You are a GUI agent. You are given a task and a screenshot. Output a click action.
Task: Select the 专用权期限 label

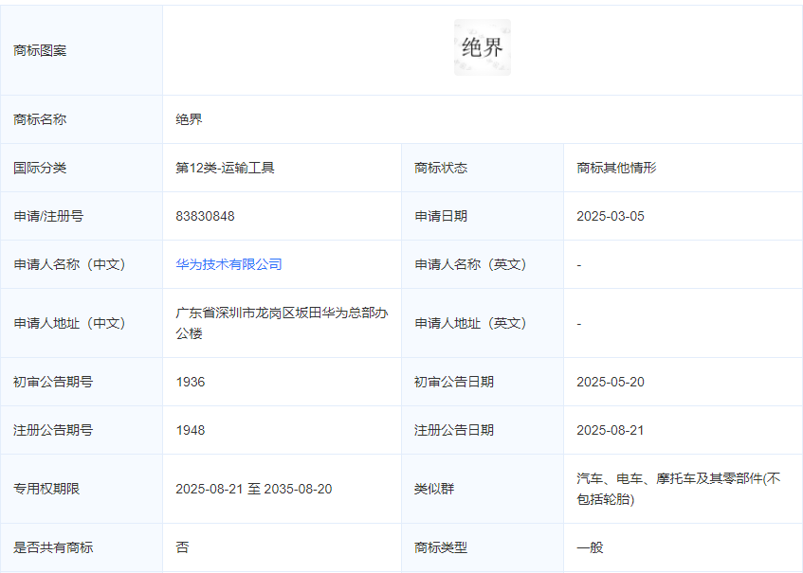coord(46,489)
